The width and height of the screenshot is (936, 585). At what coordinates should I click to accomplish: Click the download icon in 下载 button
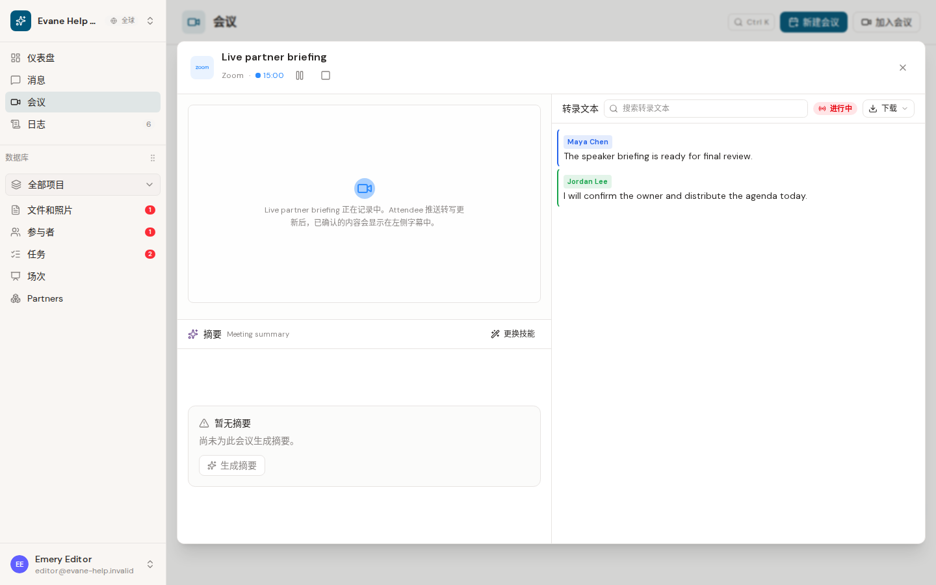tap(873, 109)
